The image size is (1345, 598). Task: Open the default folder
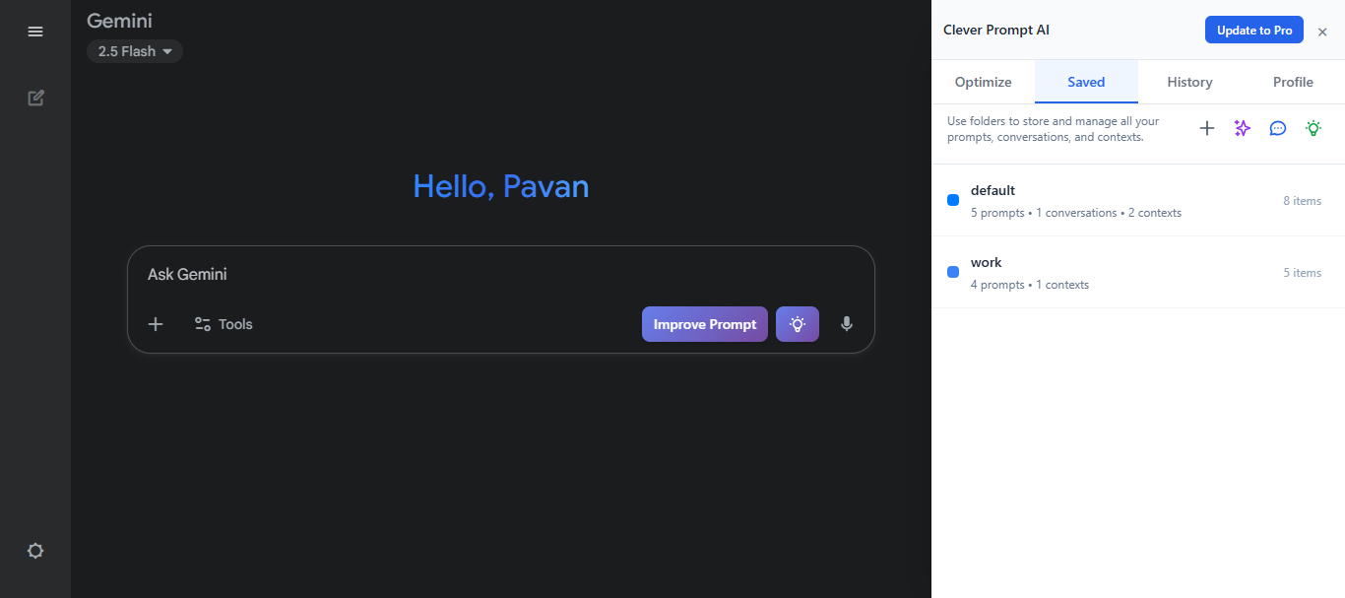1138,200
